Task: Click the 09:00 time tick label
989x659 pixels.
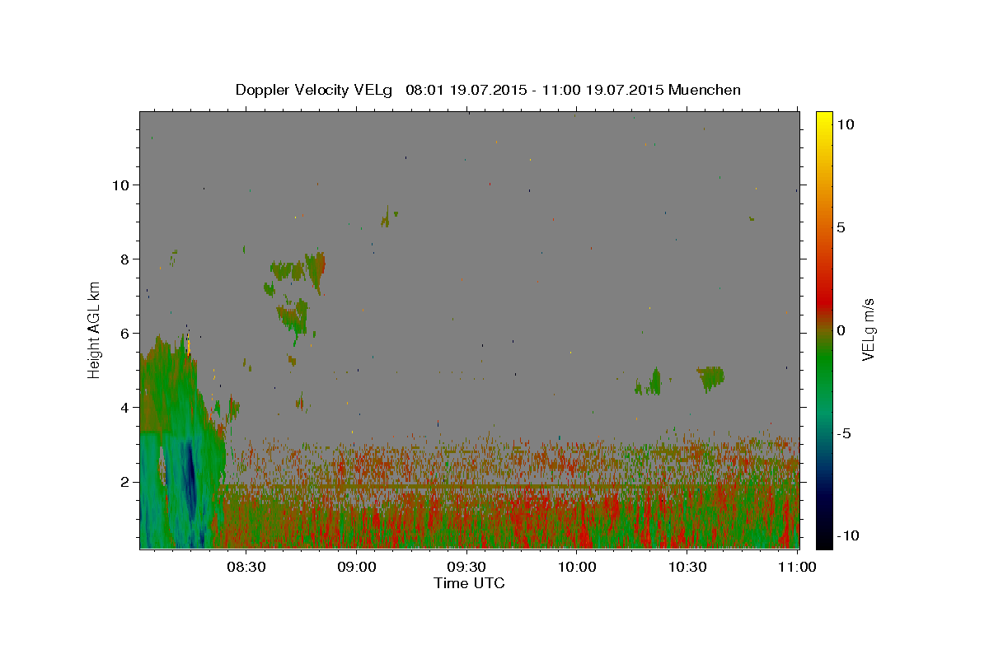Action: (x=357, y=567)
